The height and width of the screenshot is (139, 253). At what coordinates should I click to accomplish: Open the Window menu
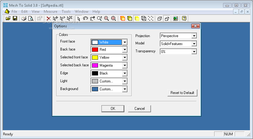[x=82, y=12]
